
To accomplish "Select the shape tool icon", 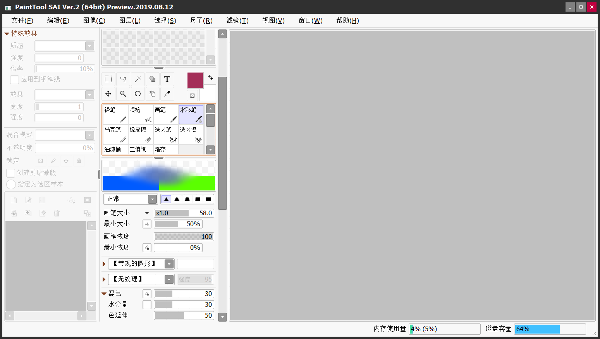I will click(153, 79).
